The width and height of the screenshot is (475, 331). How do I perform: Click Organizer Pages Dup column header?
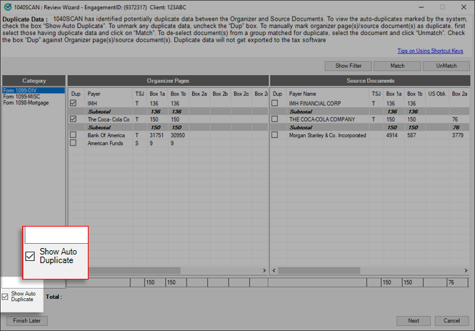[76, 94]
